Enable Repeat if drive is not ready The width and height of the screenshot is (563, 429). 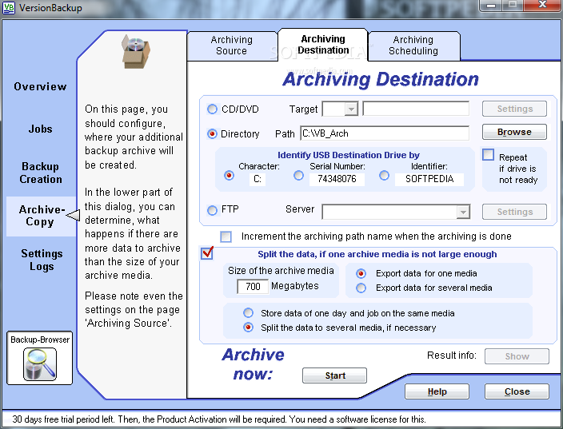coord(488,155)
